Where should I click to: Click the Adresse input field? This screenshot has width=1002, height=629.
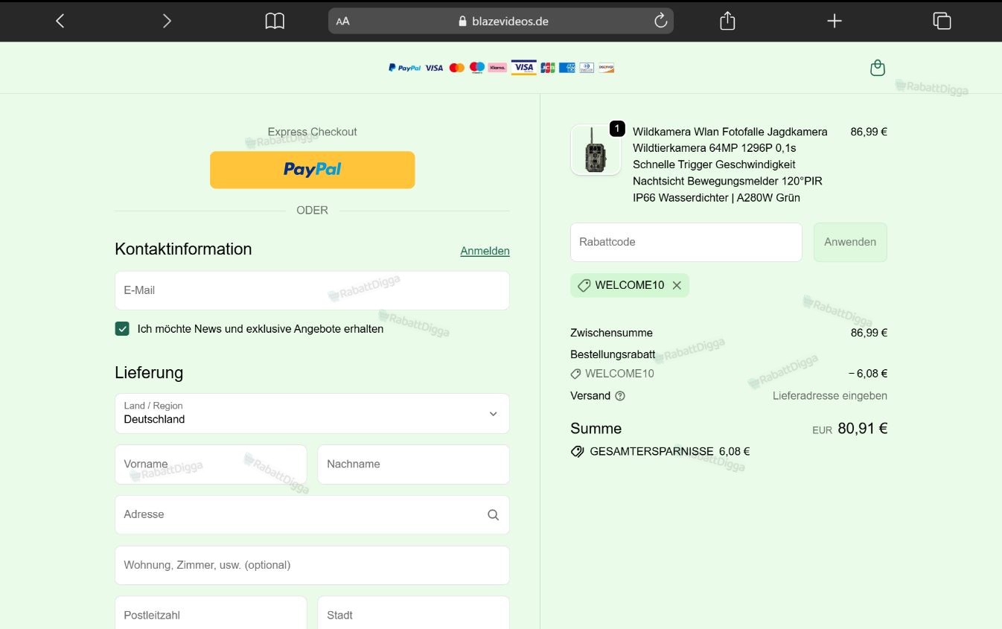312,514
